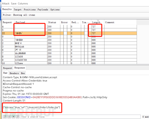Select highlighted row for request 22

point(69,33)
